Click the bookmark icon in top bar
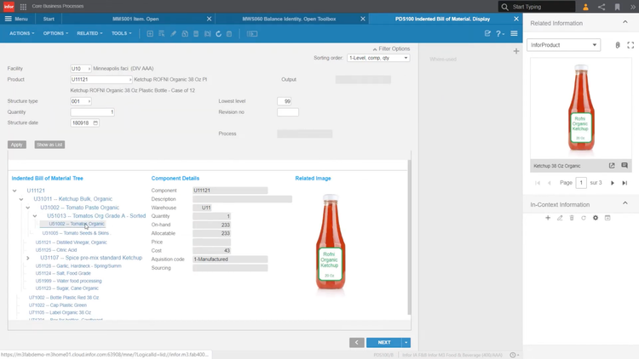Screen dimensions: 639x359 pos(618,7)
